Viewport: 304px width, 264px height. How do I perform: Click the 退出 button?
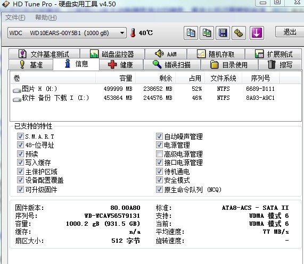(x=290, y=32)
